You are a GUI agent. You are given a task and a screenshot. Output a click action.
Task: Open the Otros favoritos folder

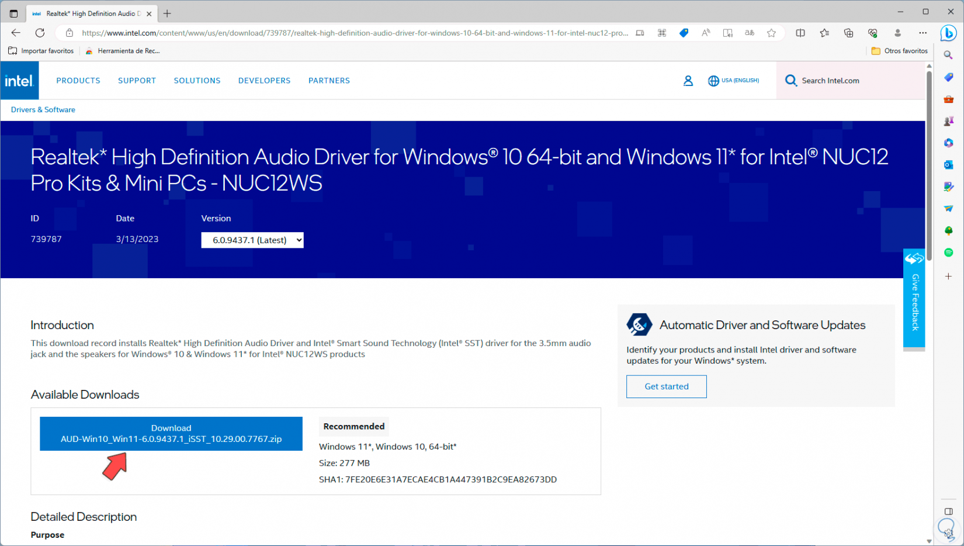click(899, 51)
